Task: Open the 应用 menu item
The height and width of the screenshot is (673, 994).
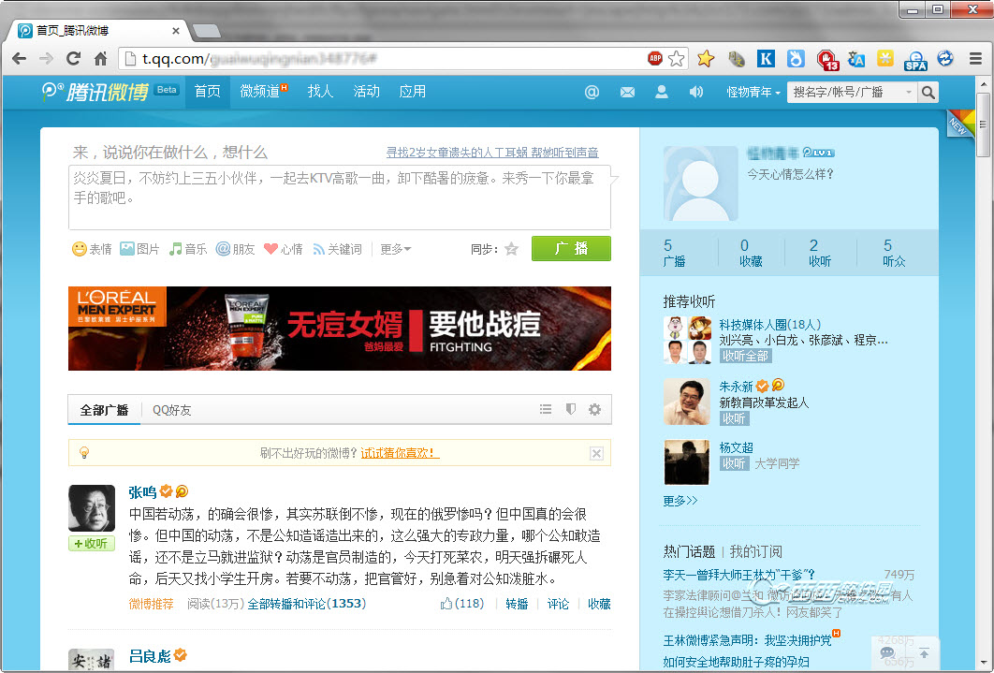Action: [412, 92]
